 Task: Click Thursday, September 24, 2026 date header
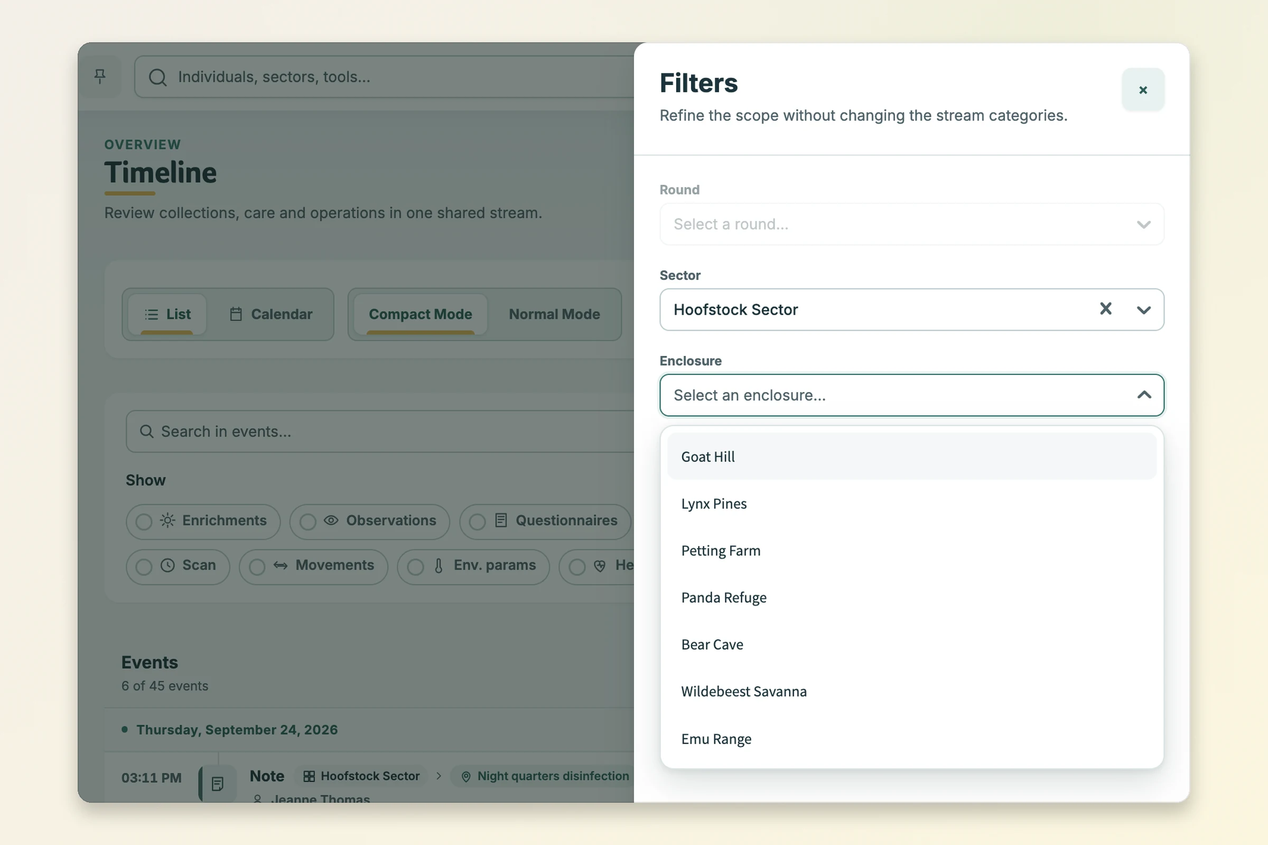pos(237,730)
